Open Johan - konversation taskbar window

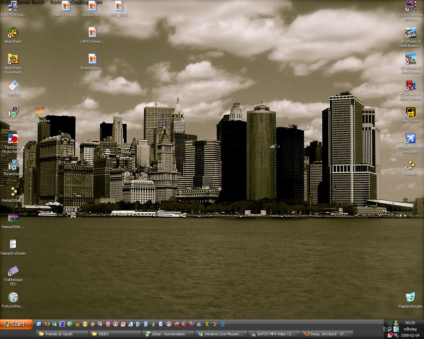pyautogui.click(x=168, y=334)
